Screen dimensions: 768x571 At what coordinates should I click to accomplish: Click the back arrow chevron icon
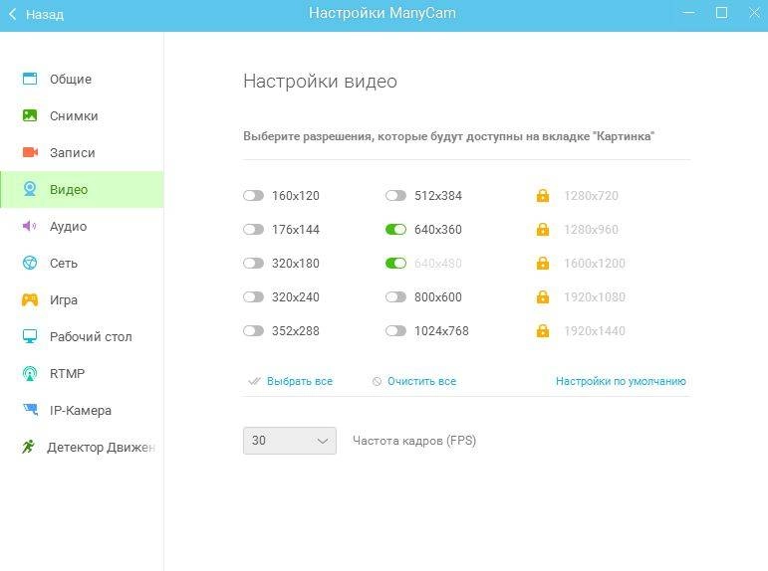tap(13, 14)
